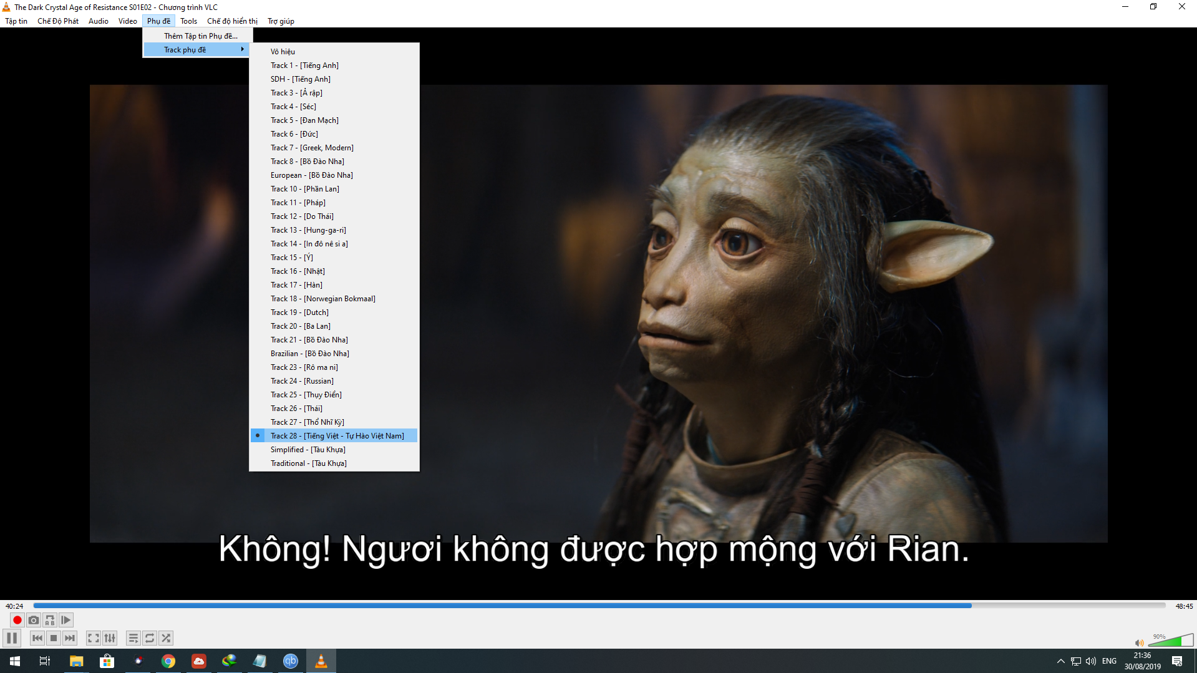The height and width of the screenshot is (673, 1197).
Task: Open the Chế Độ Phát menu
Action: click(58, 21)
